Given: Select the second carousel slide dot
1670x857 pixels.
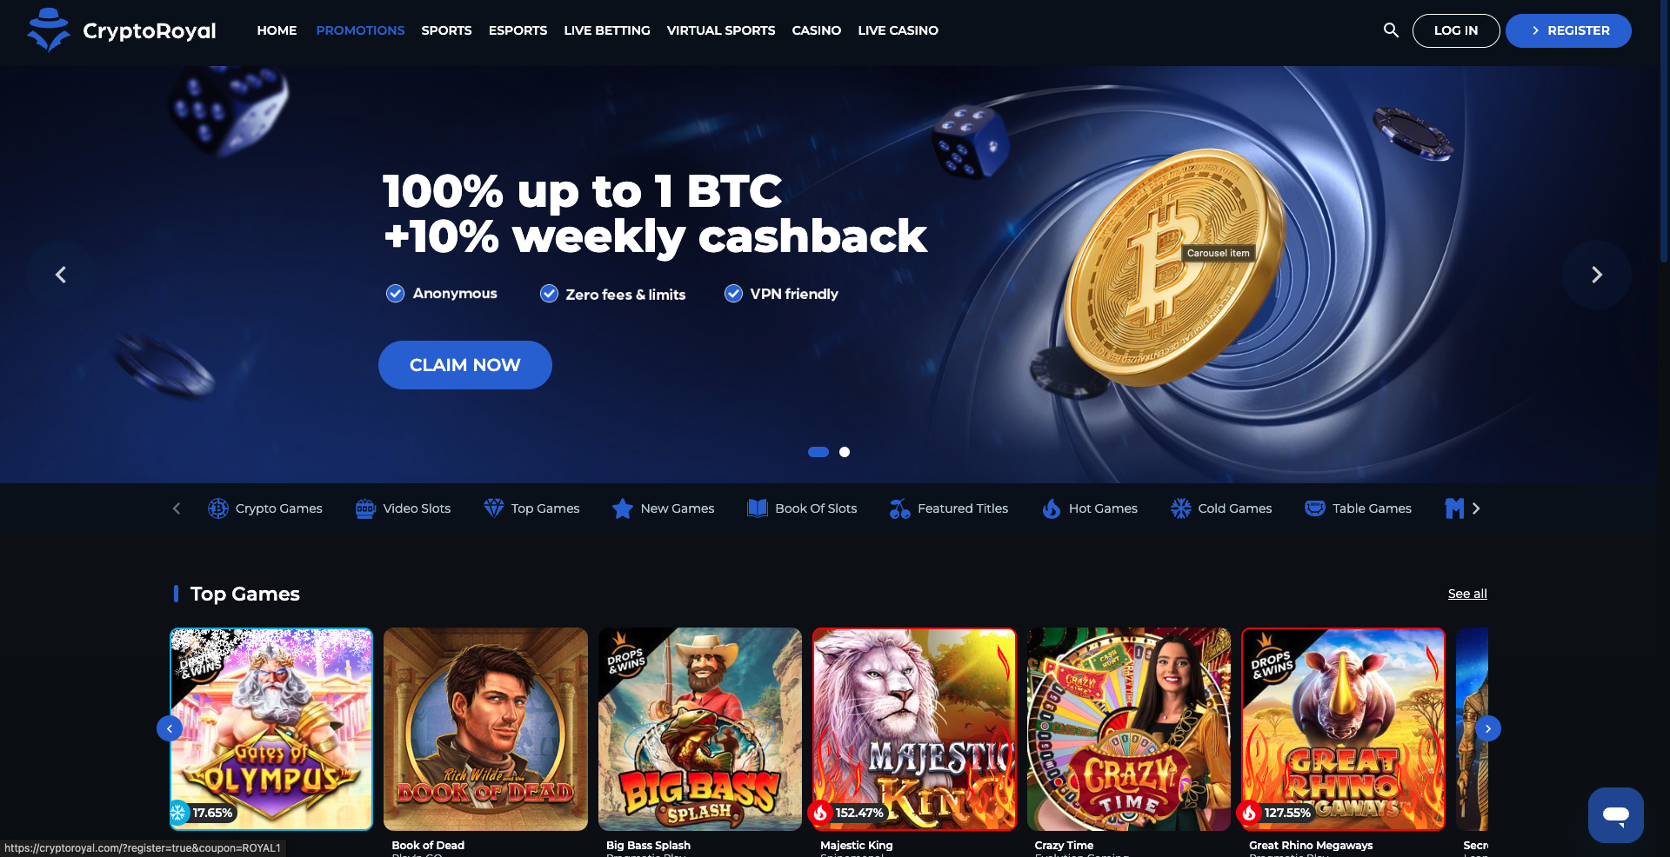Looking at the screenshot, I should pyautogui.click(x=845, y=452).
